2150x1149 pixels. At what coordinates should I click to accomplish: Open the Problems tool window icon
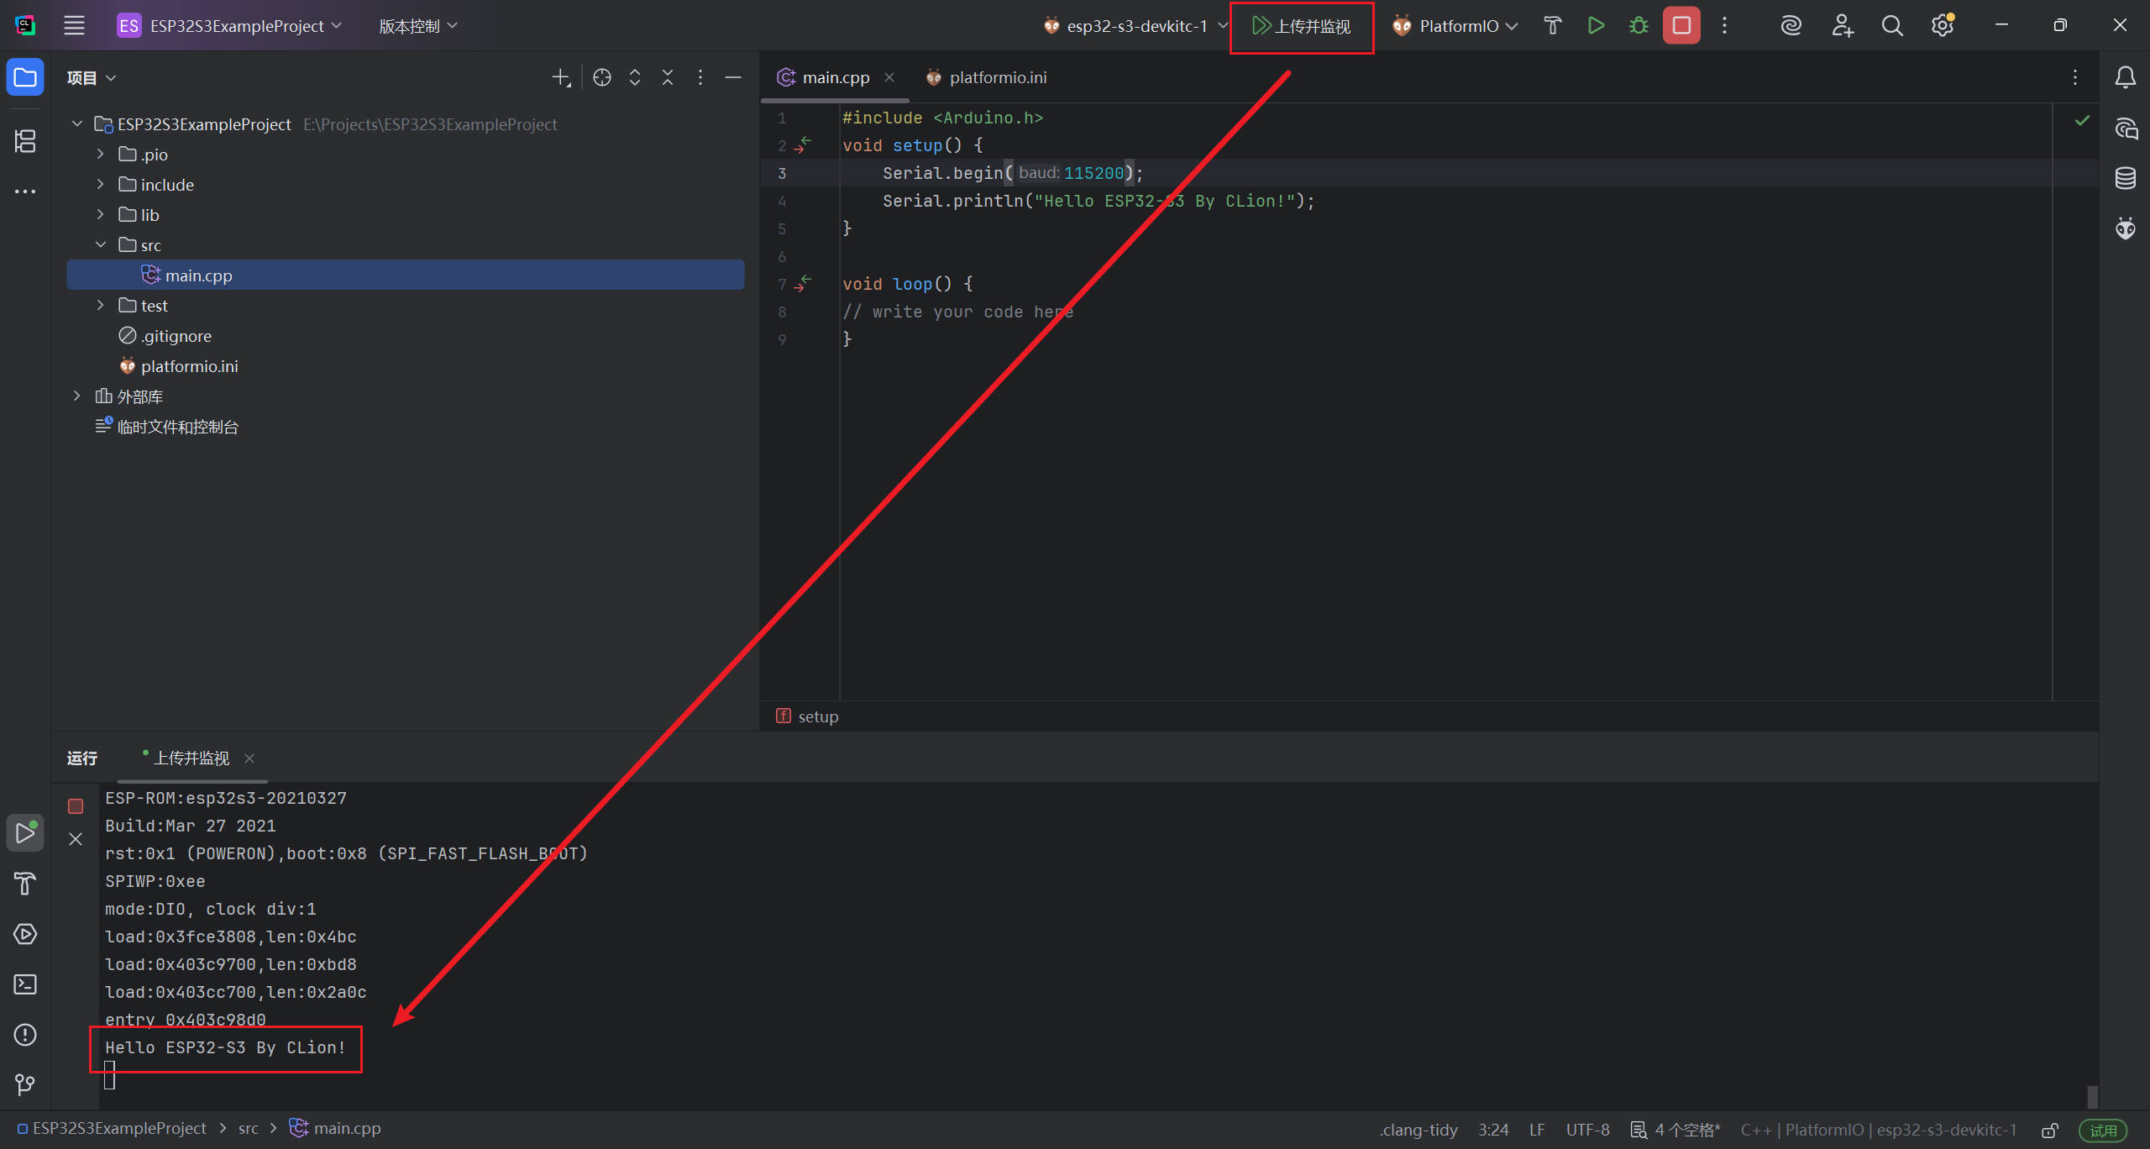[25, 1035]
